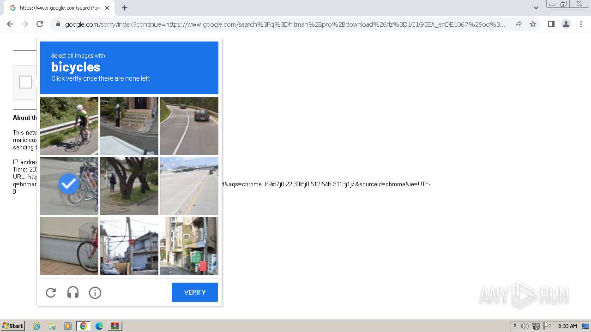Select the tree with pedestrian image tile

129,186
